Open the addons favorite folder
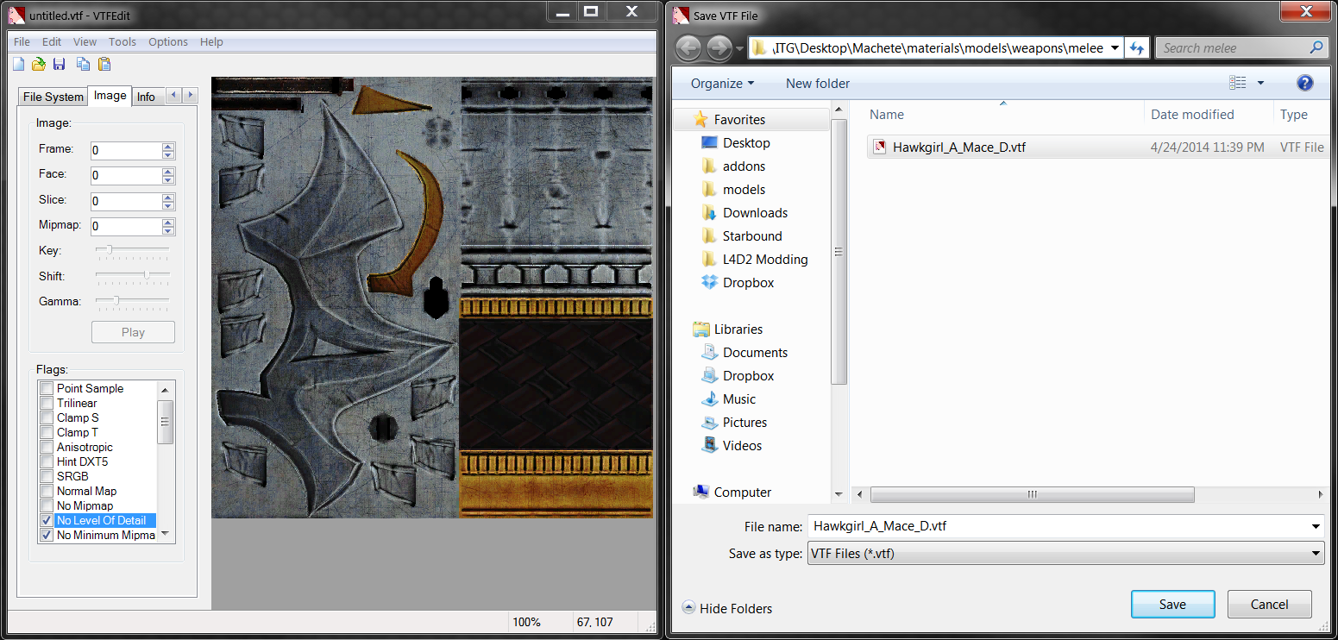The width and height of the screenshot is (1338, 640). [x=744, y=166]
